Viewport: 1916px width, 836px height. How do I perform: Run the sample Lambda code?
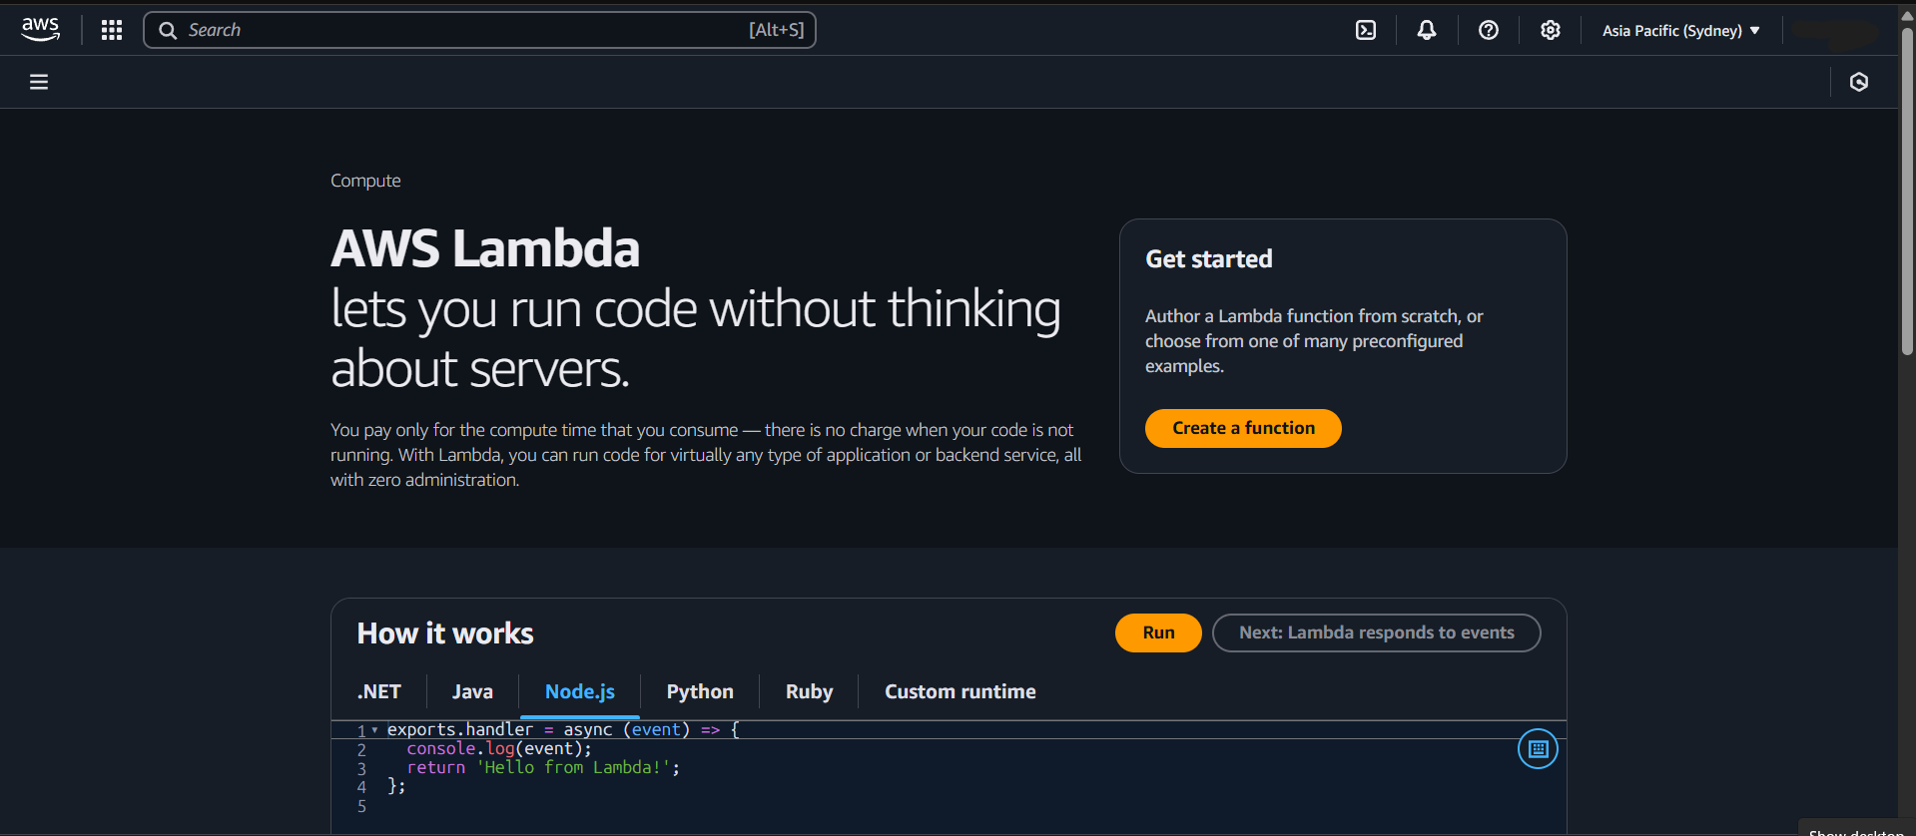[x=1158, y=632]
